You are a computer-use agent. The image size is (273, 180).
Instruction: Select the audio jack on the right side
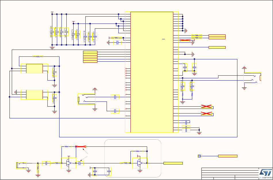[x=253, y=78]
